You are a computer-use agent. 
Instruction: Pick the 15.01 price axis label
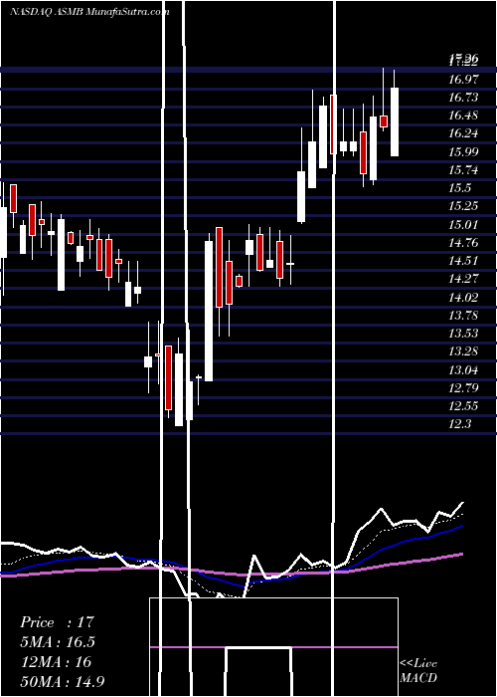click(x=464, y=224)
